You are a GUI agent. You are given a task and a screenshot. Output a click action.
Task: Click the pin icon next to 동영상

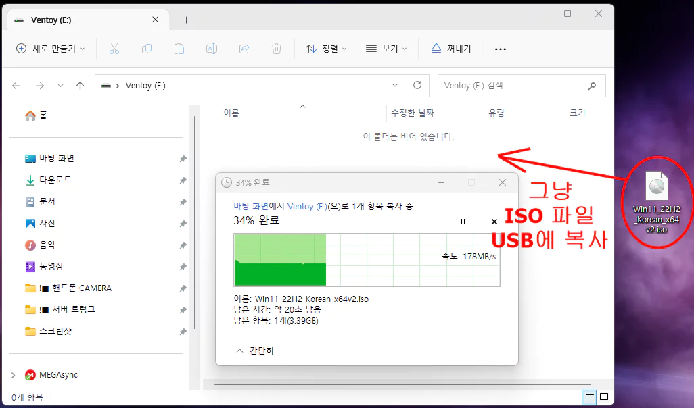point(183,267)
